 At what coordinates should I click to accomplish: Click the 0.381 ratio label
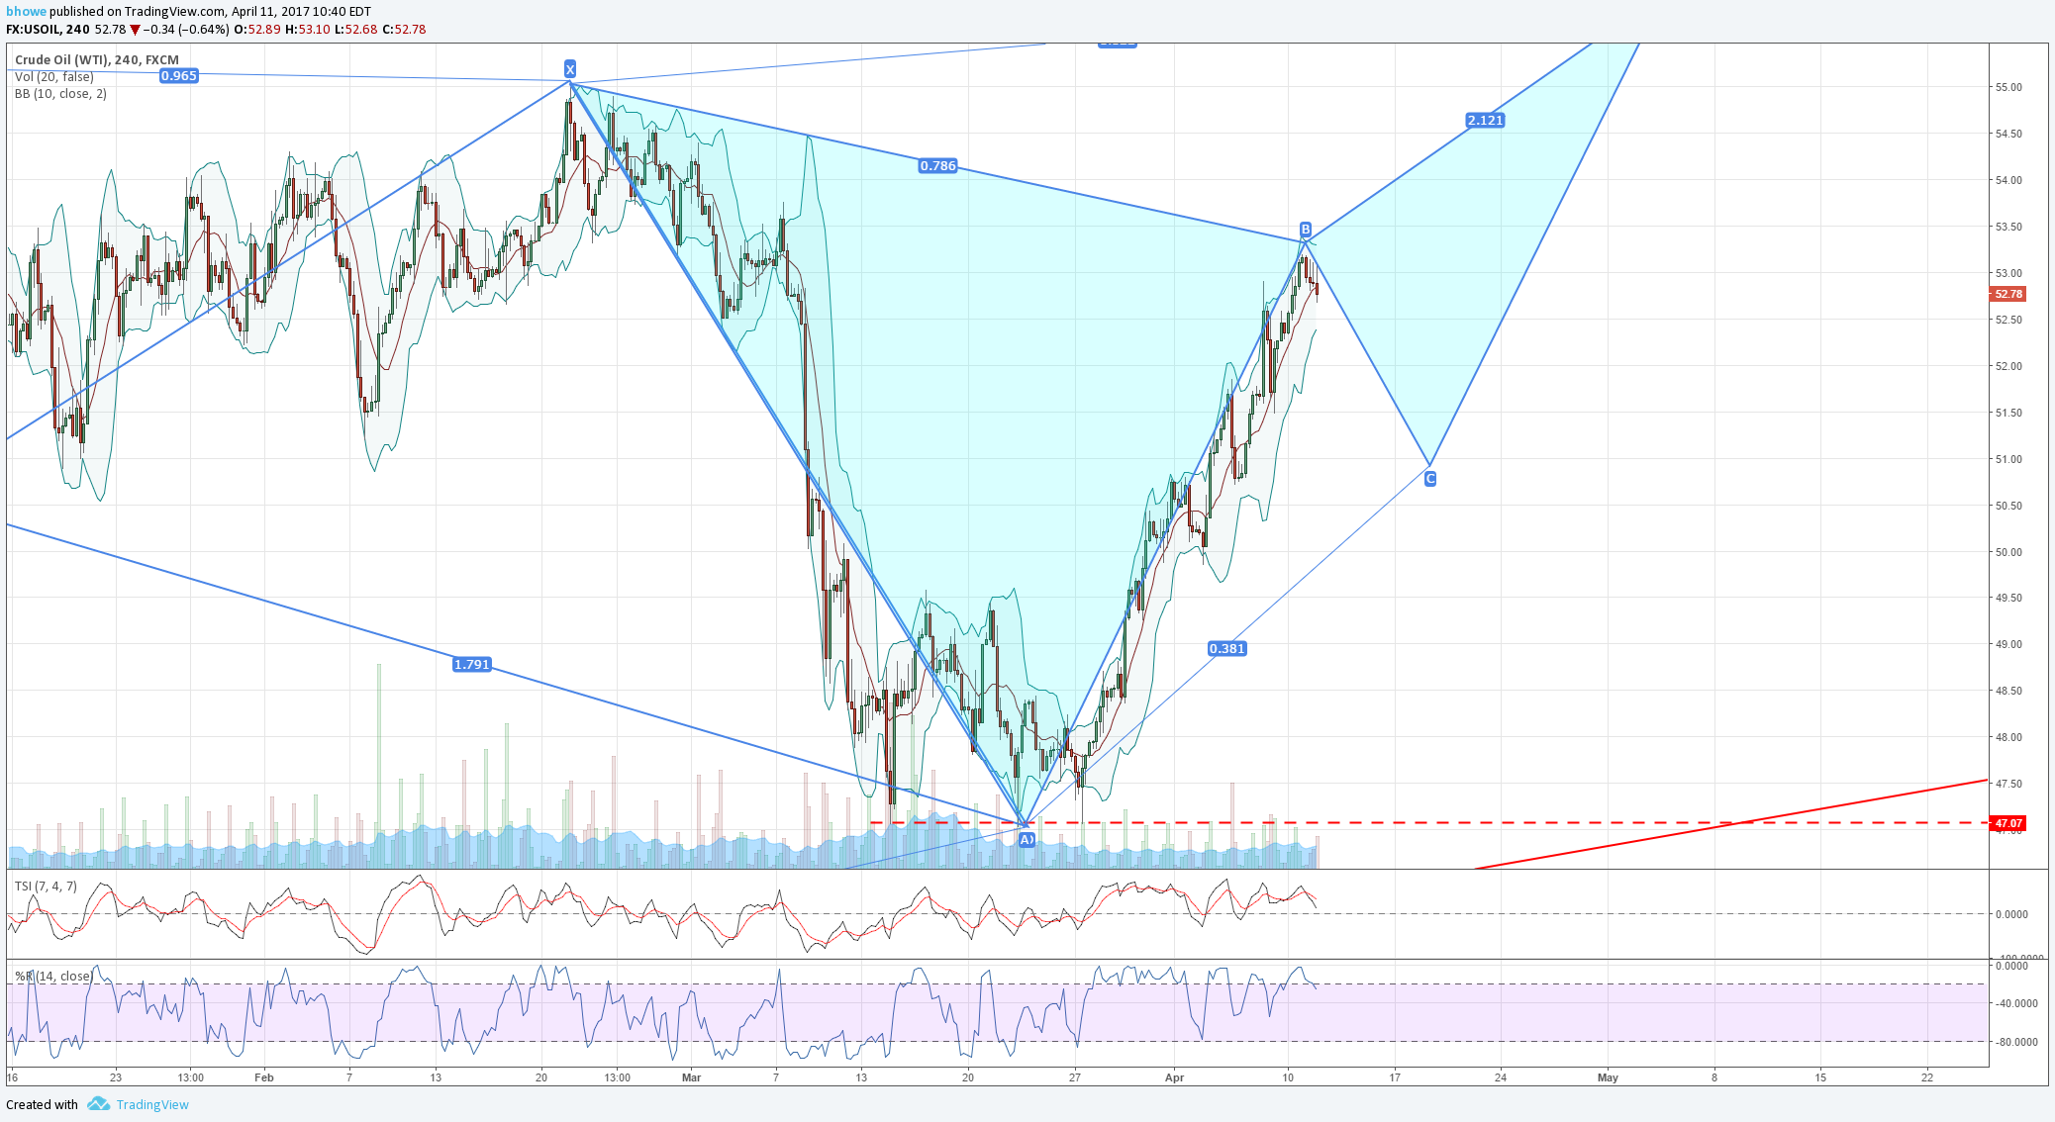pyautogui.click(x=1227, y=649)
